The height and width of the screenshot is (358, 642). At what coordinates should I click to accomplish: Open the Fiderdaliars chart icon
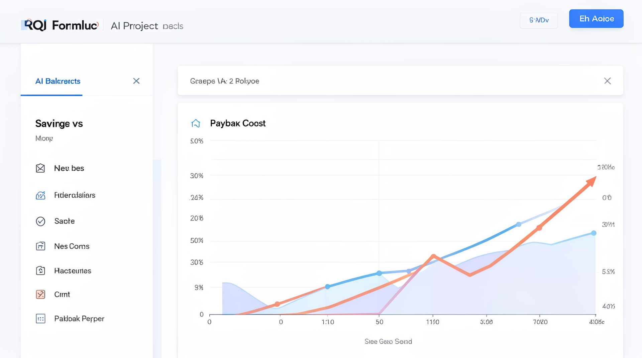click(x=40, y=195)
